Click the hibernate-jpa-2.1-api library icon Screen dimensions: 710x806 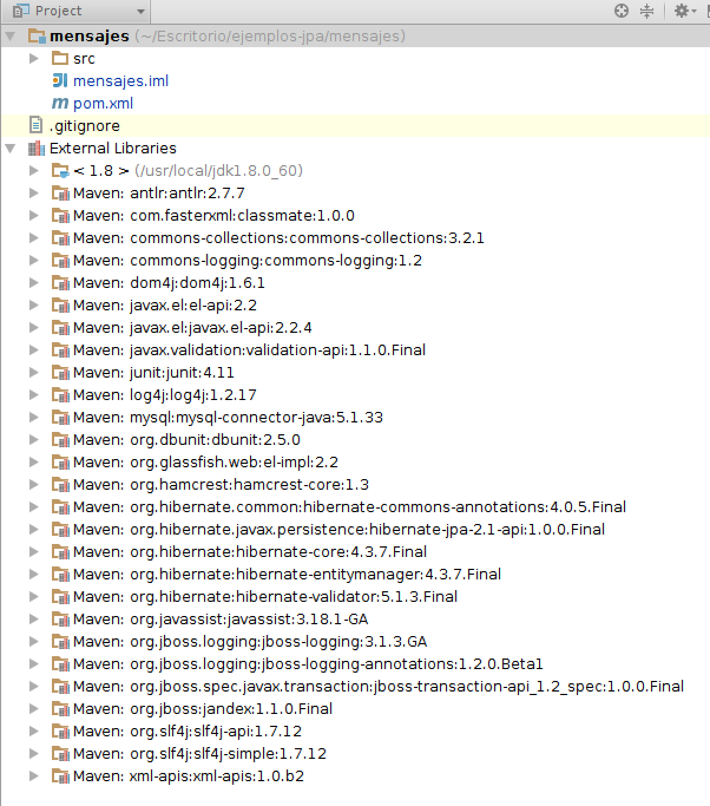pyautogui.click(x=60, y=529)
